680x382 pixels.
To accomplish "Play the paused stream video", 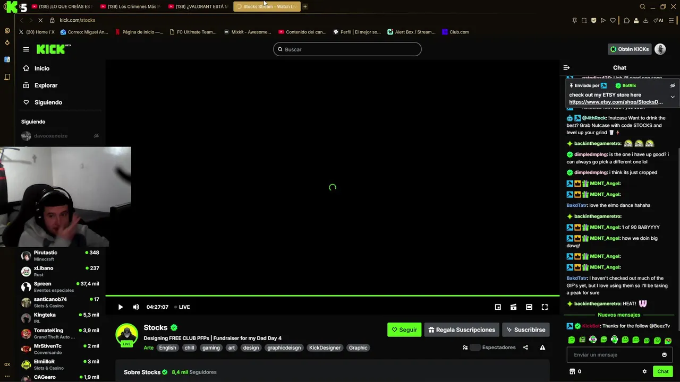I will 121,307.
